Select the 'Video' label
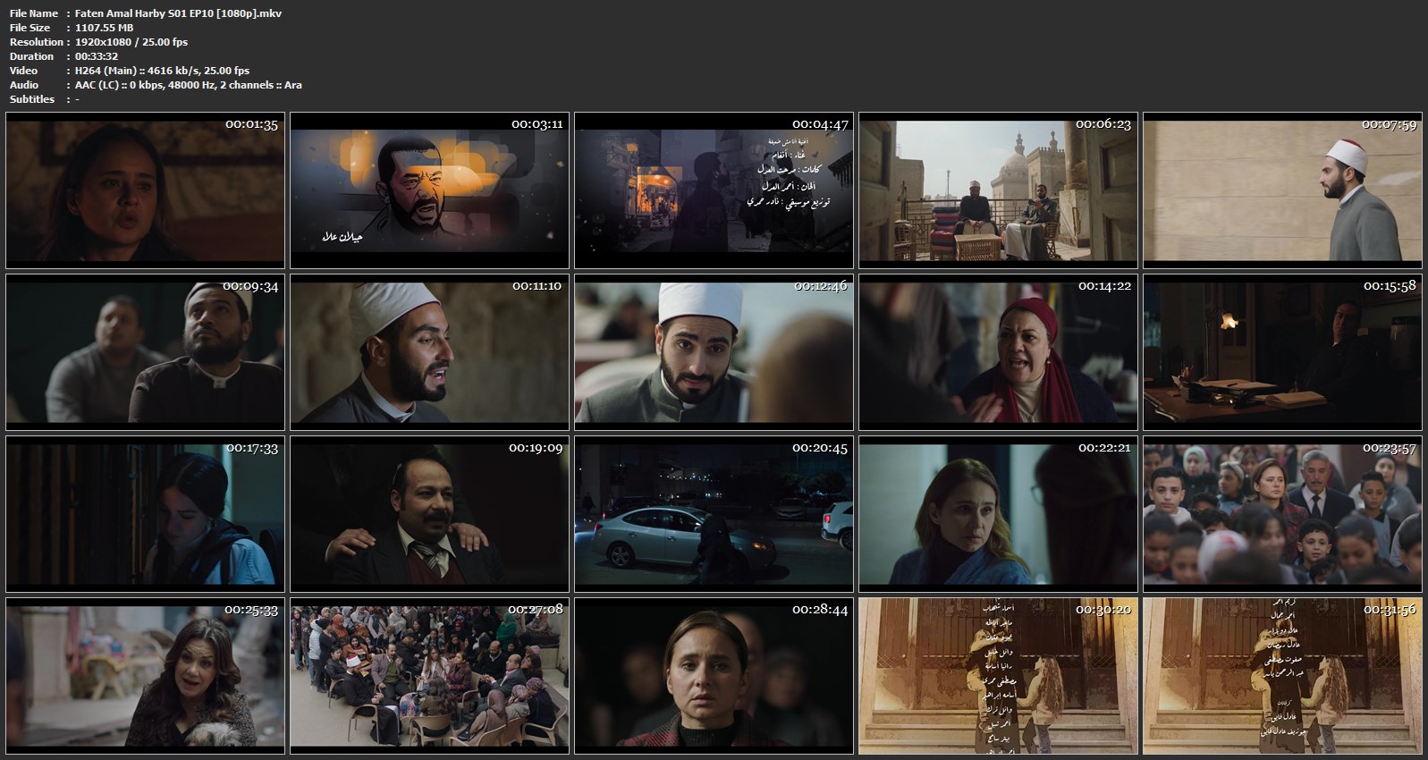The height and width of the screenshot is (760, 1428). click(24, 71)
